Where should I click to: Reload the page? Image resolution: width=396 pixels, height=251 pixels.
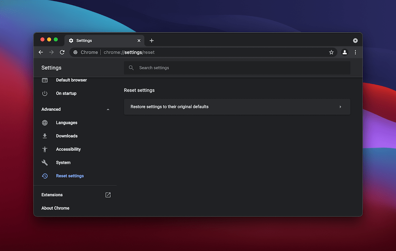(x=62, y=52)
